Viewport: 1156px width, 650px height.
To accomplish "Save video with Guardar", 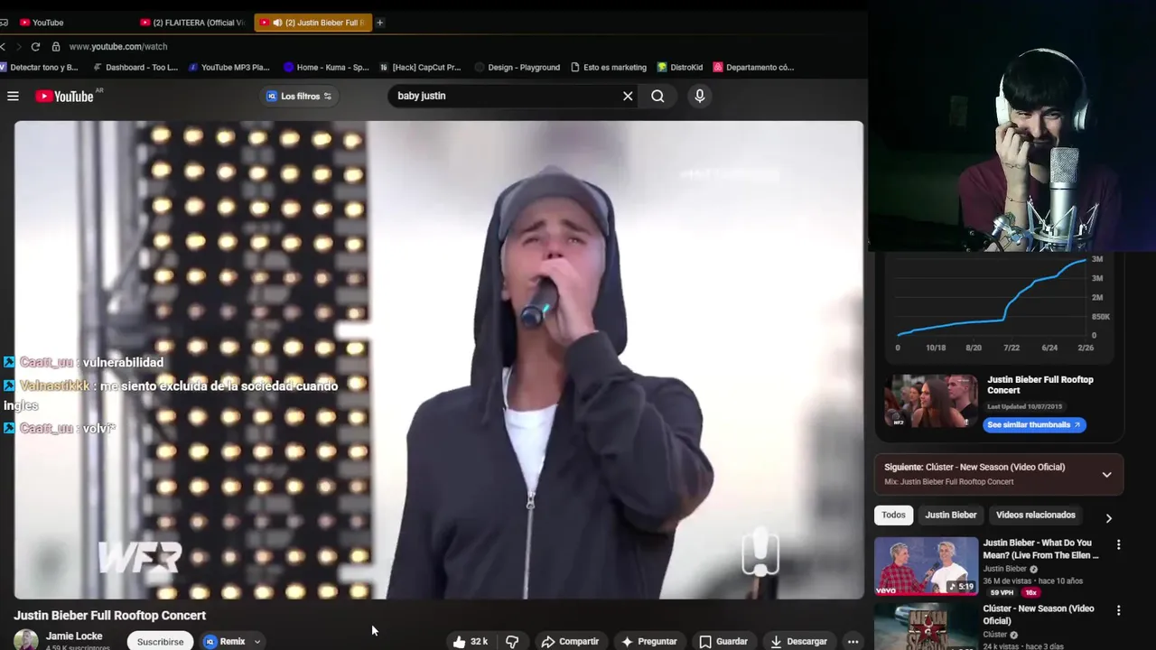I will click(x=723, y=642).
